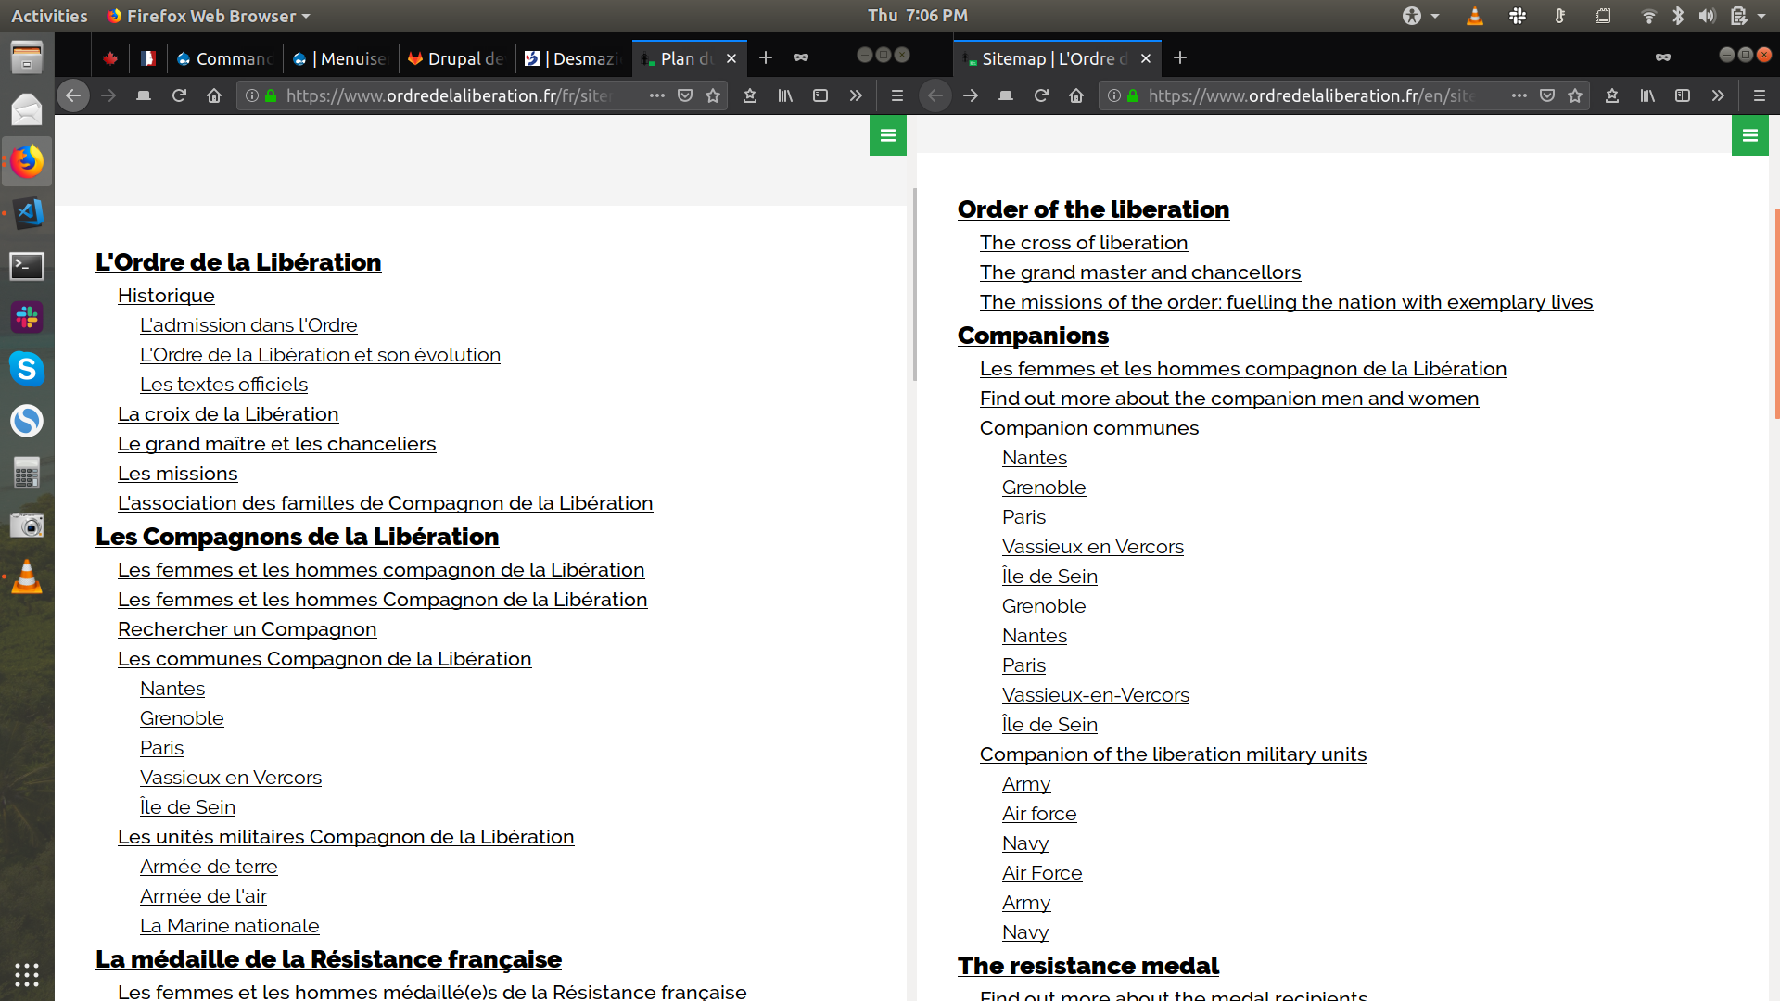Open accessibility menu in top bar

tap(1420, 16)
